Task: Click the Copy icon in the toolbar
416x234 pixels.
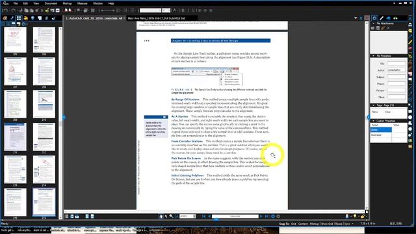Action: 26,10
